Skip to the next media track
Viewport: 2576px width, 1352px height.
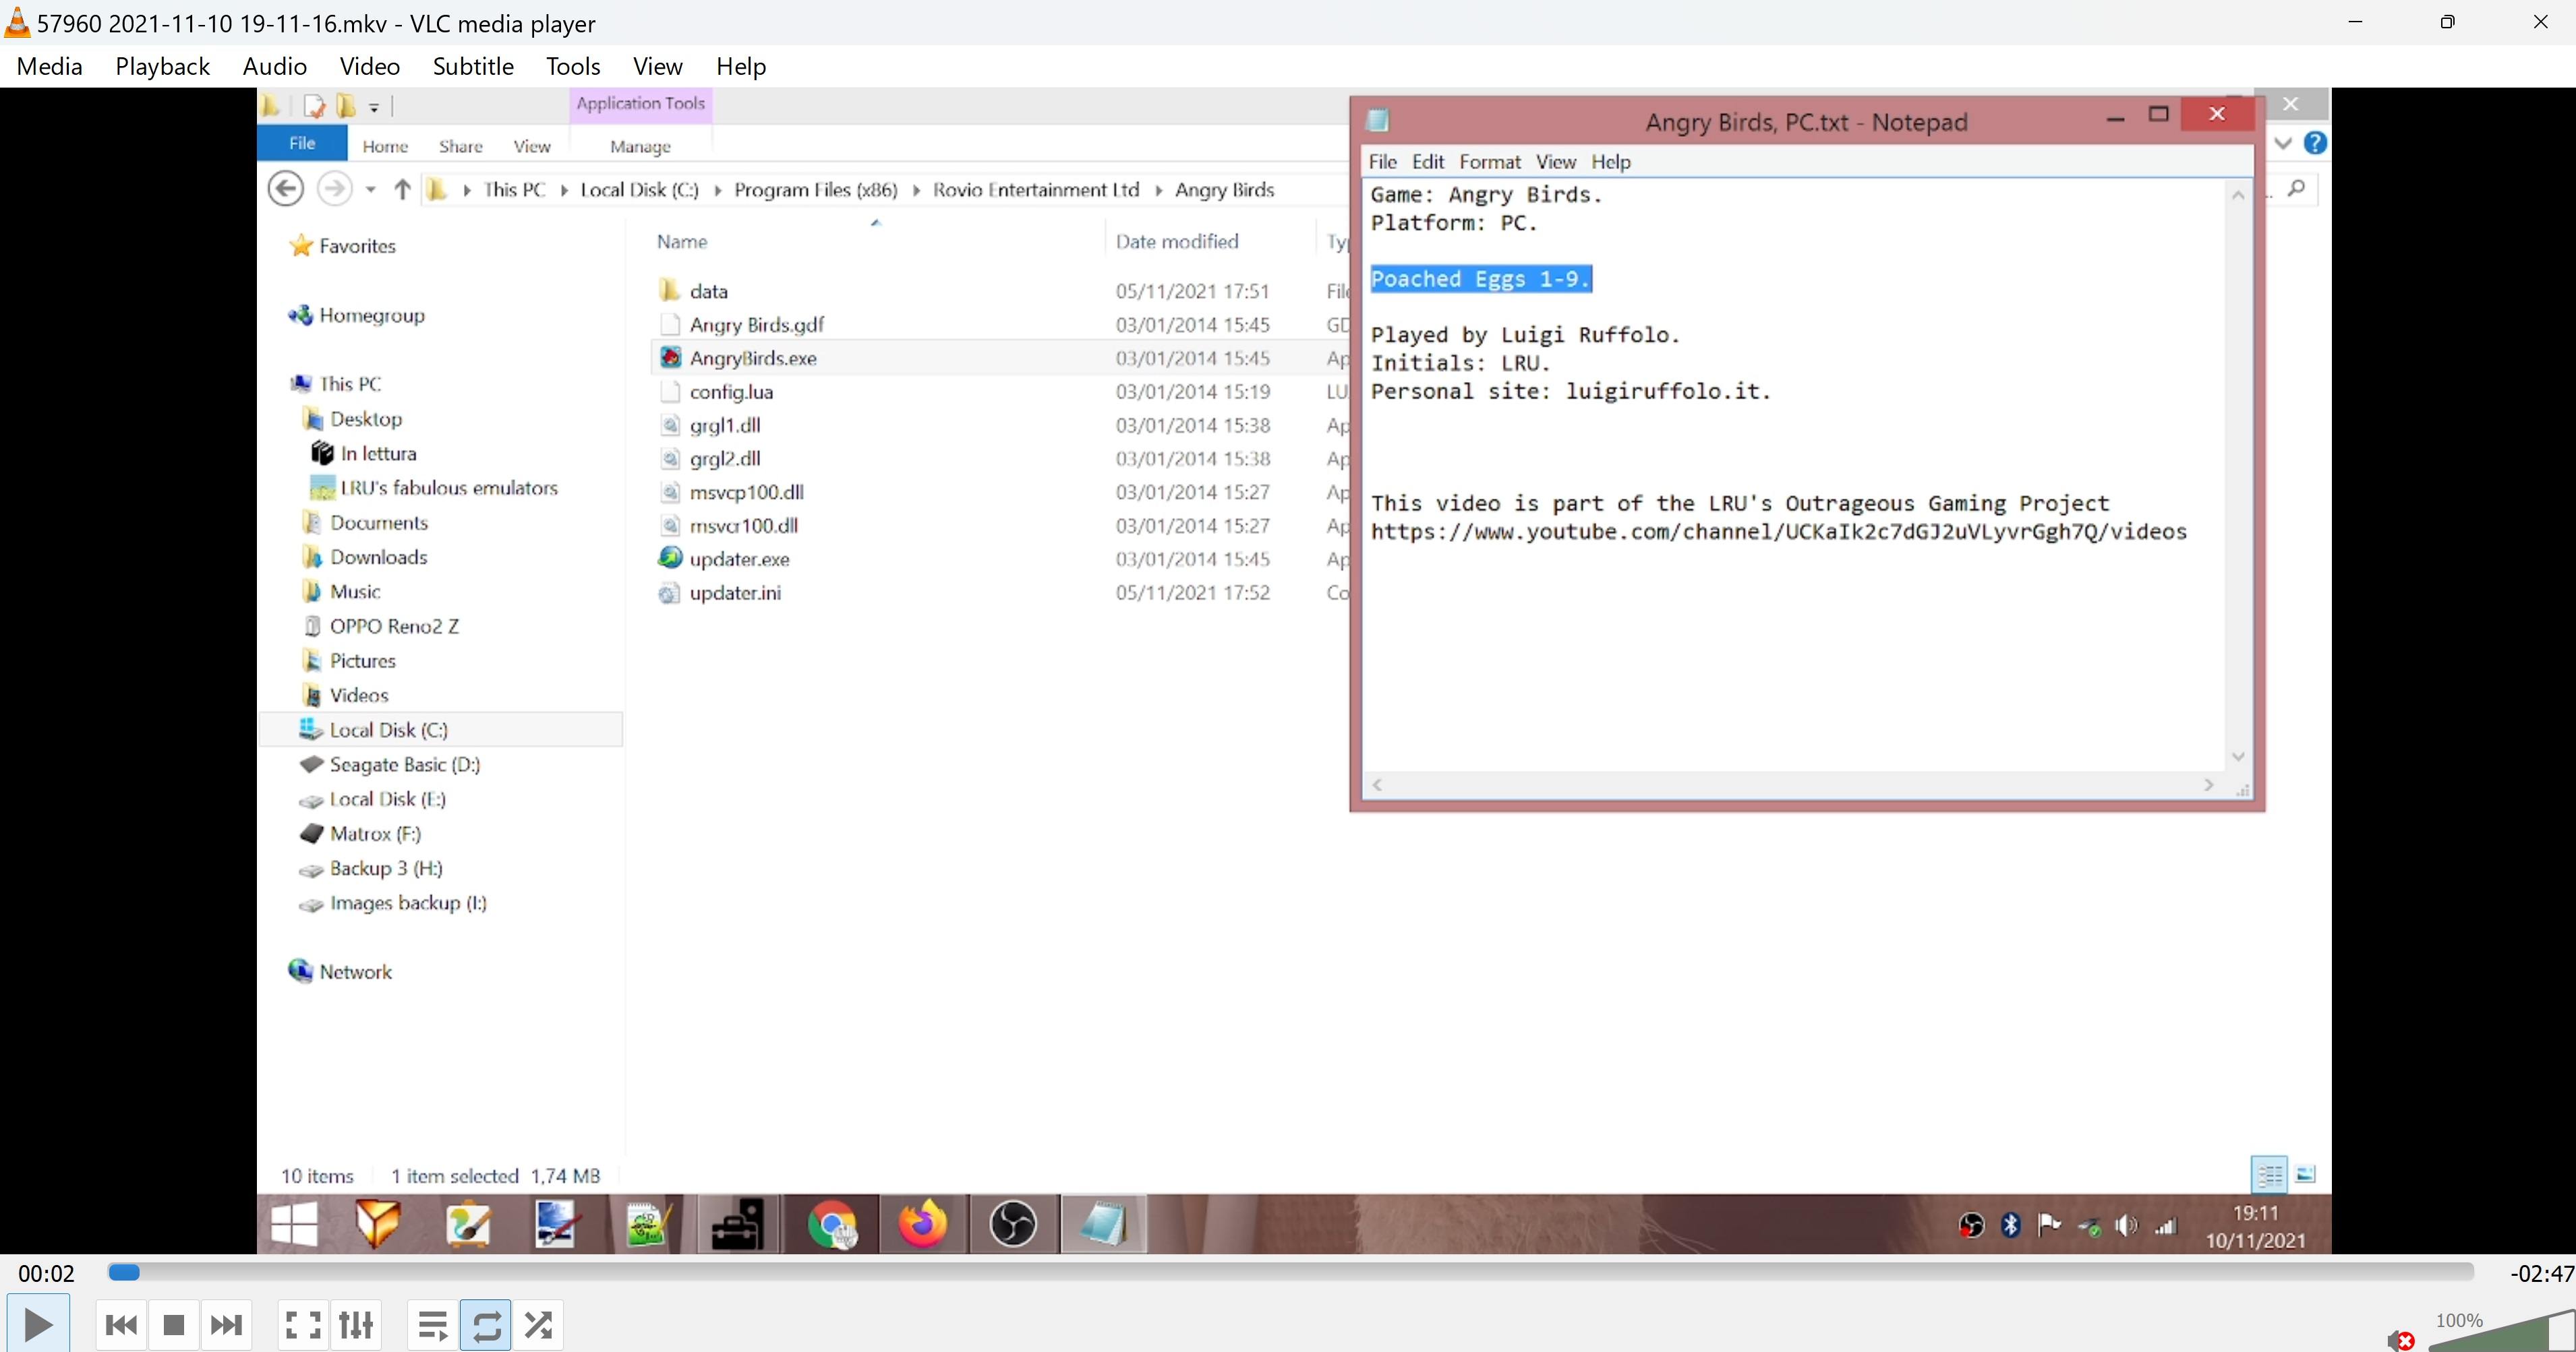click(226, 1325)
